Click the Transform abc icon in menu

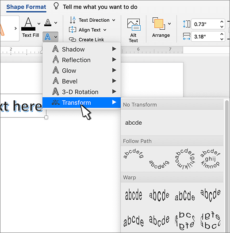56,102
